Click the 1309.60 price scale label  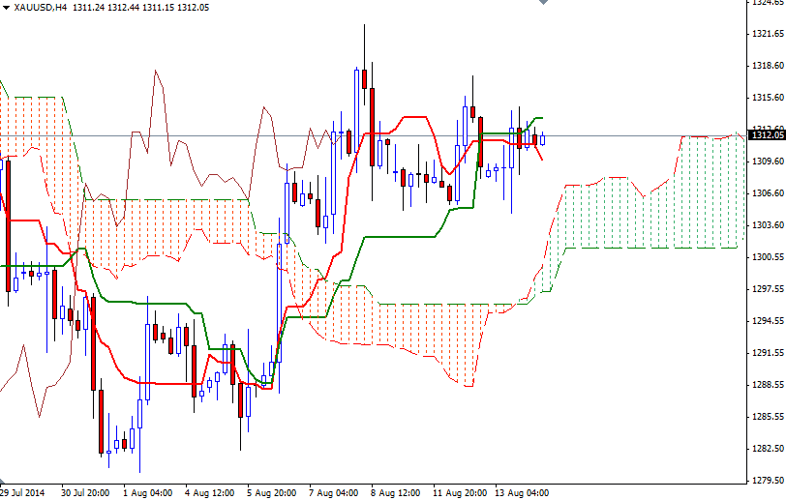(x=768, y=161)
